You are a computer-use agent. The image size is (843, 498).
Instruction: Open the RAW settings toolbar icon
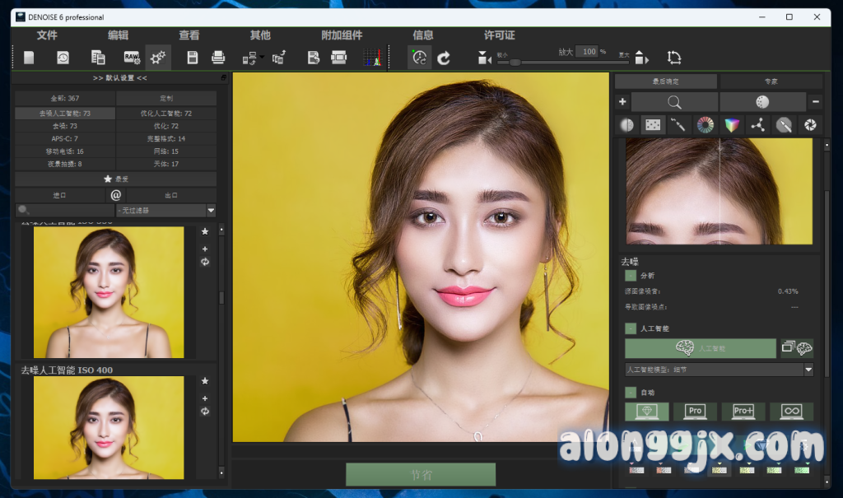coord(131,57)
